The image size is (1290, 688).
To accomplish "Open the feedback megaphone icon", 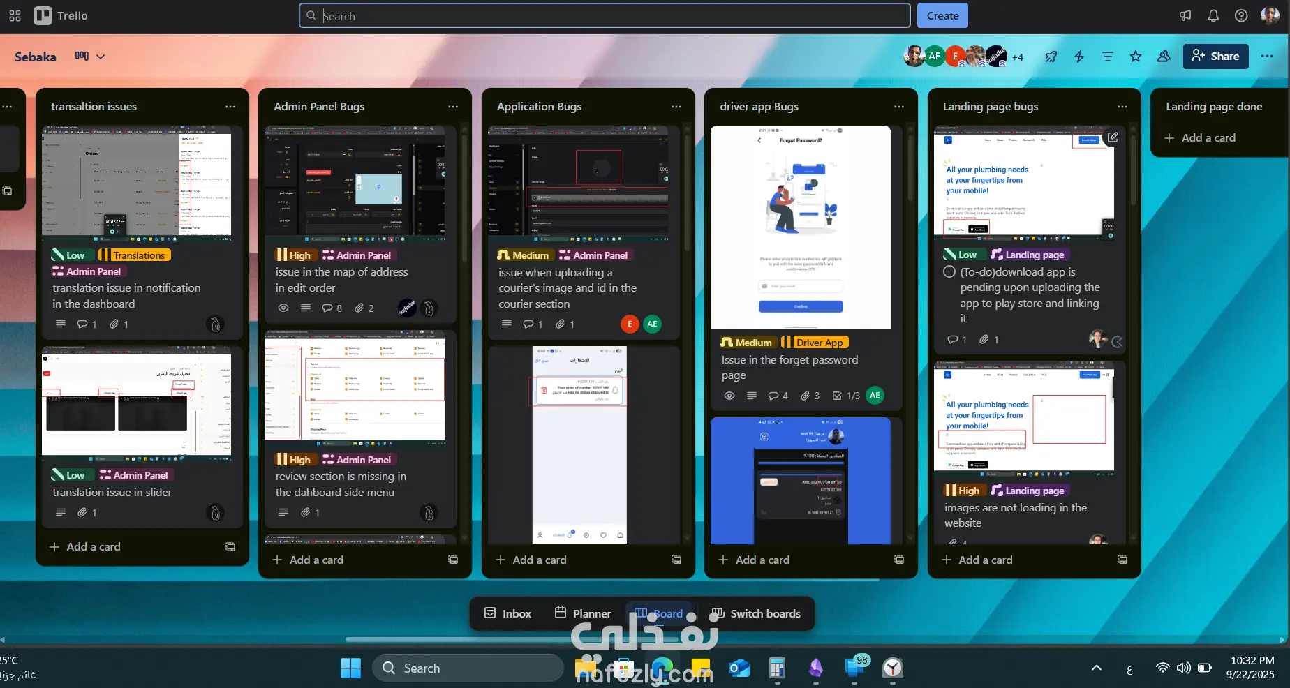I will pyautogui.click(x=1185, y=15).
